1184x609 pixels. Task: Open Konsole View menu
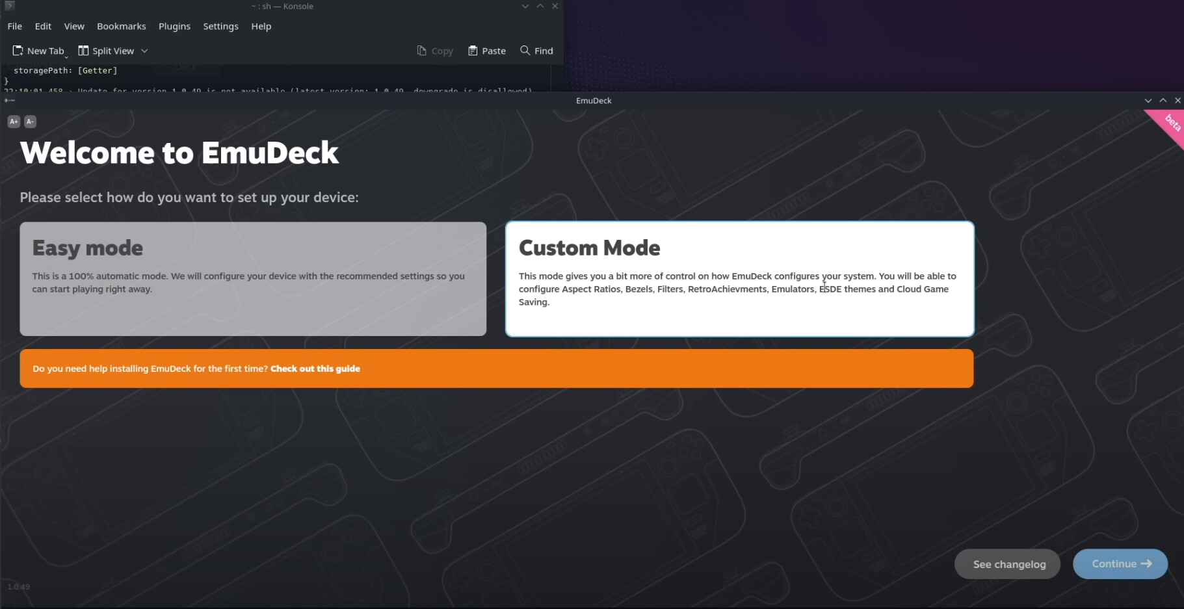(x=74, y=26)
